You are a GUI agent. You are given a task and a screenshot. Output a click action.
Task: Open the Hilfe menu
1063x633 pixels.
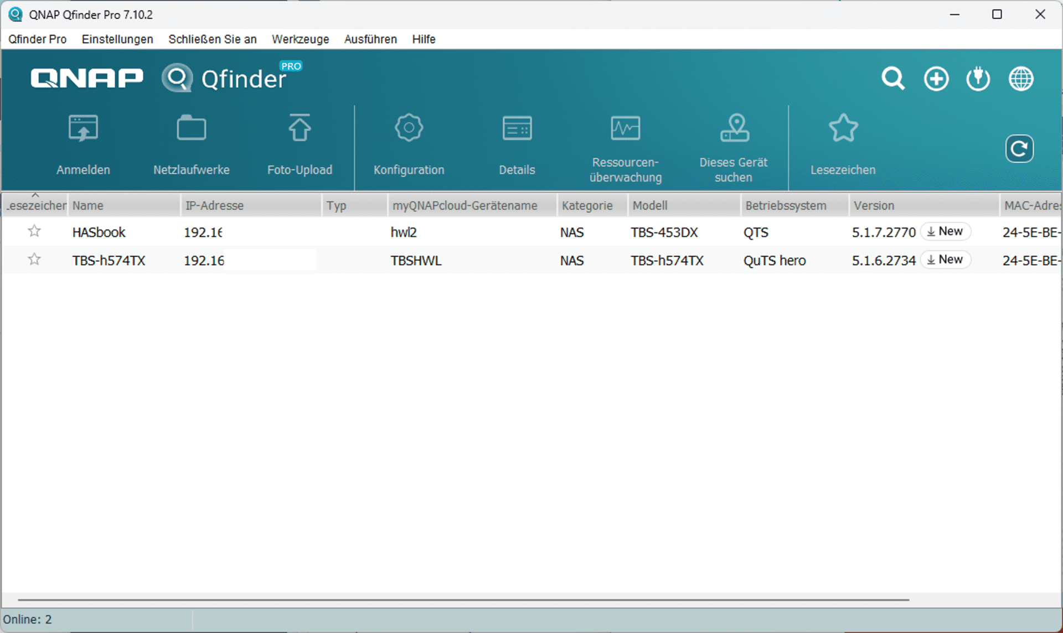tap(424, 39)
